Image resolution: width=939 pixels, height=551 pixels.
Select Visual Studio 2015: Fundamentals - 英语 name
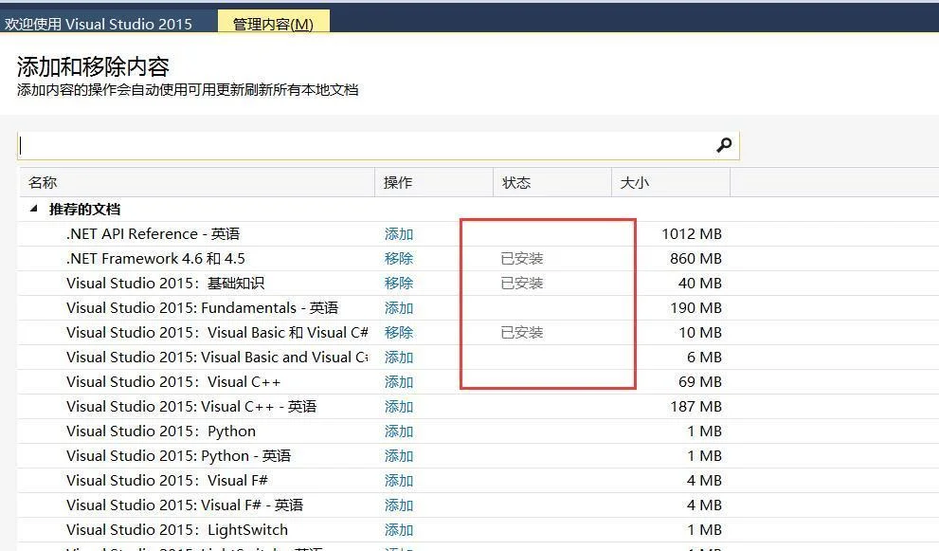203,307
